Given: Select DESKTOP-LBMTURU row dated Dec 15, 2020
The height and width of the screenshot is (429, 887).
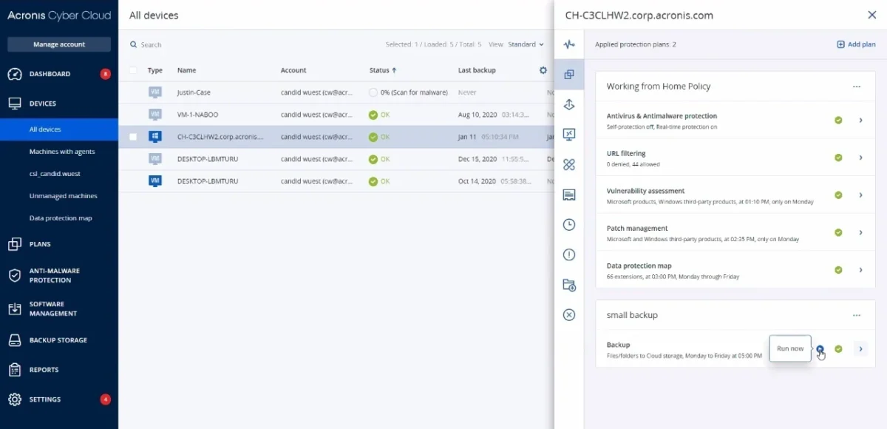Looking at the screenshot, I should click(x=336, y=159).
